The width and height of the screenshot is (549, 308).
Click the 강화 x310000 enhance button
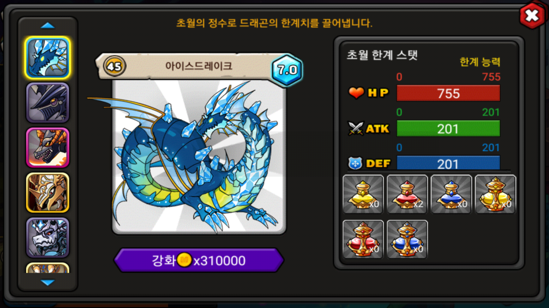[x=199, y=260]
